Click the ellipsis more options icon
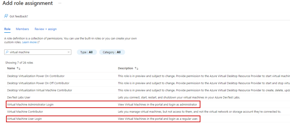 pos(59,3)
